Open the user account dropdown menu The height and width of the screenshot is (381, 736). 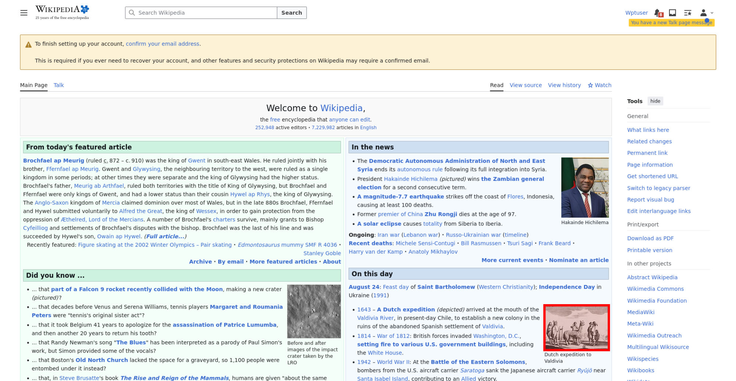[706, 13]
